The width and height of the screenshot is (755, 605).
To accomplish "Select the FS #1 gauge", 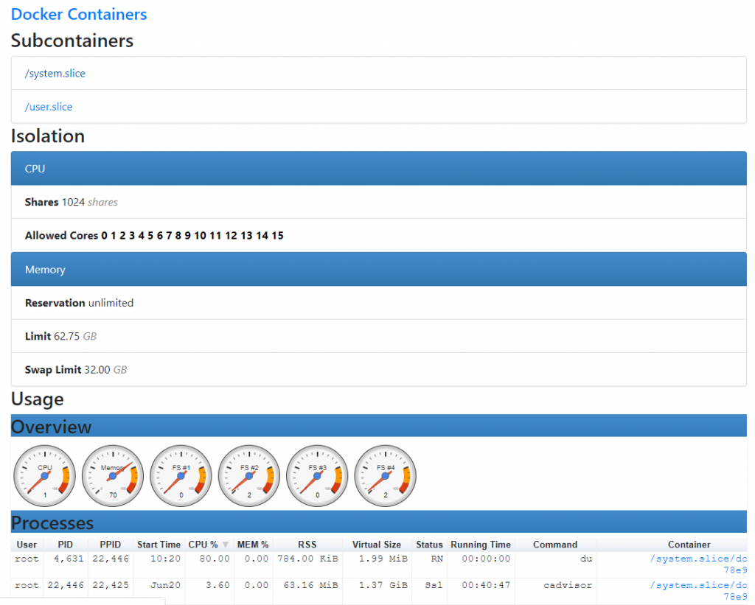I will [x=181, y=475].
